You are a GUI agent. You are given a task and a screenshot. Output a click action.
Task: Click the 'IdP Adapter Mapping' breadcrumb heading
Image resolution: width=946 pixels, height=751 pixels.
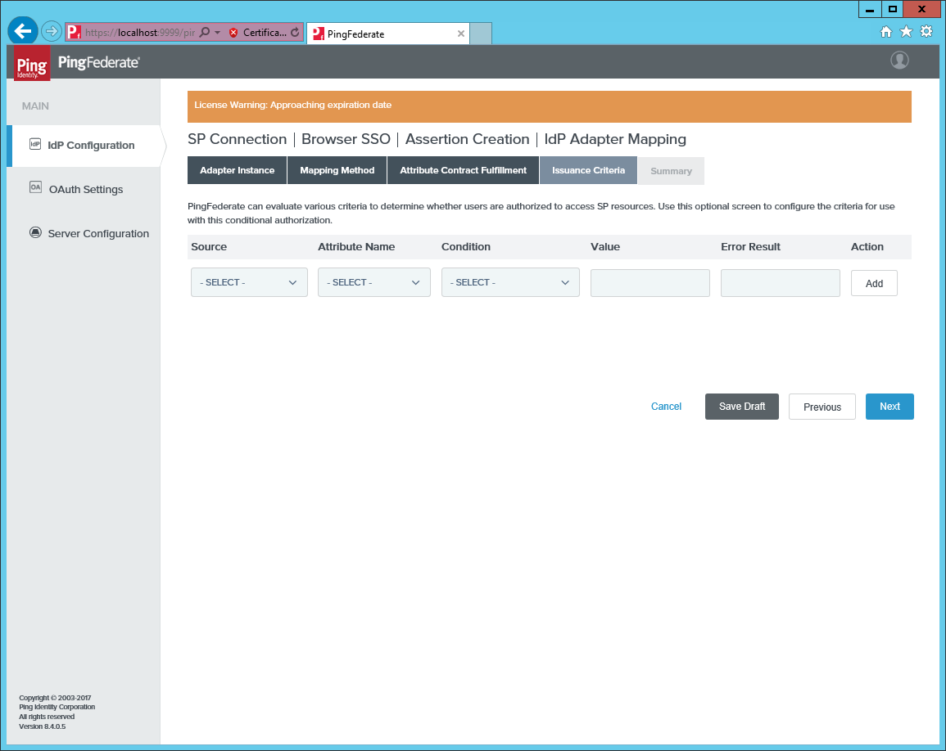pos(615,139)
